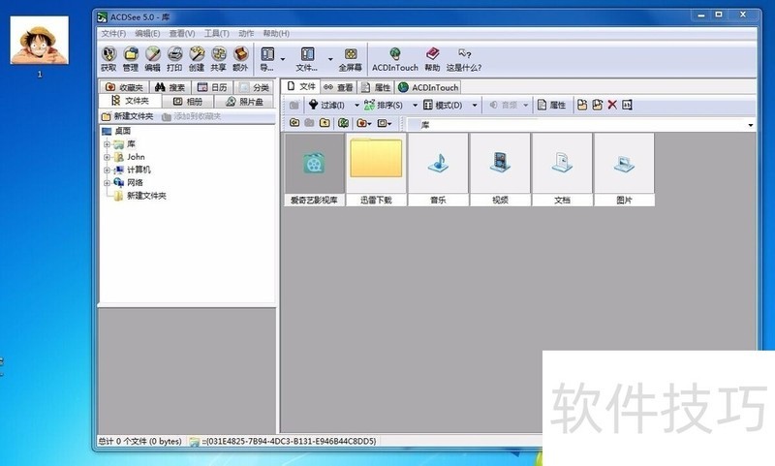Click the ACDInTouch globe toolbar icon
This screenshot has height=466, width=775.
click(x=395, y=59)
